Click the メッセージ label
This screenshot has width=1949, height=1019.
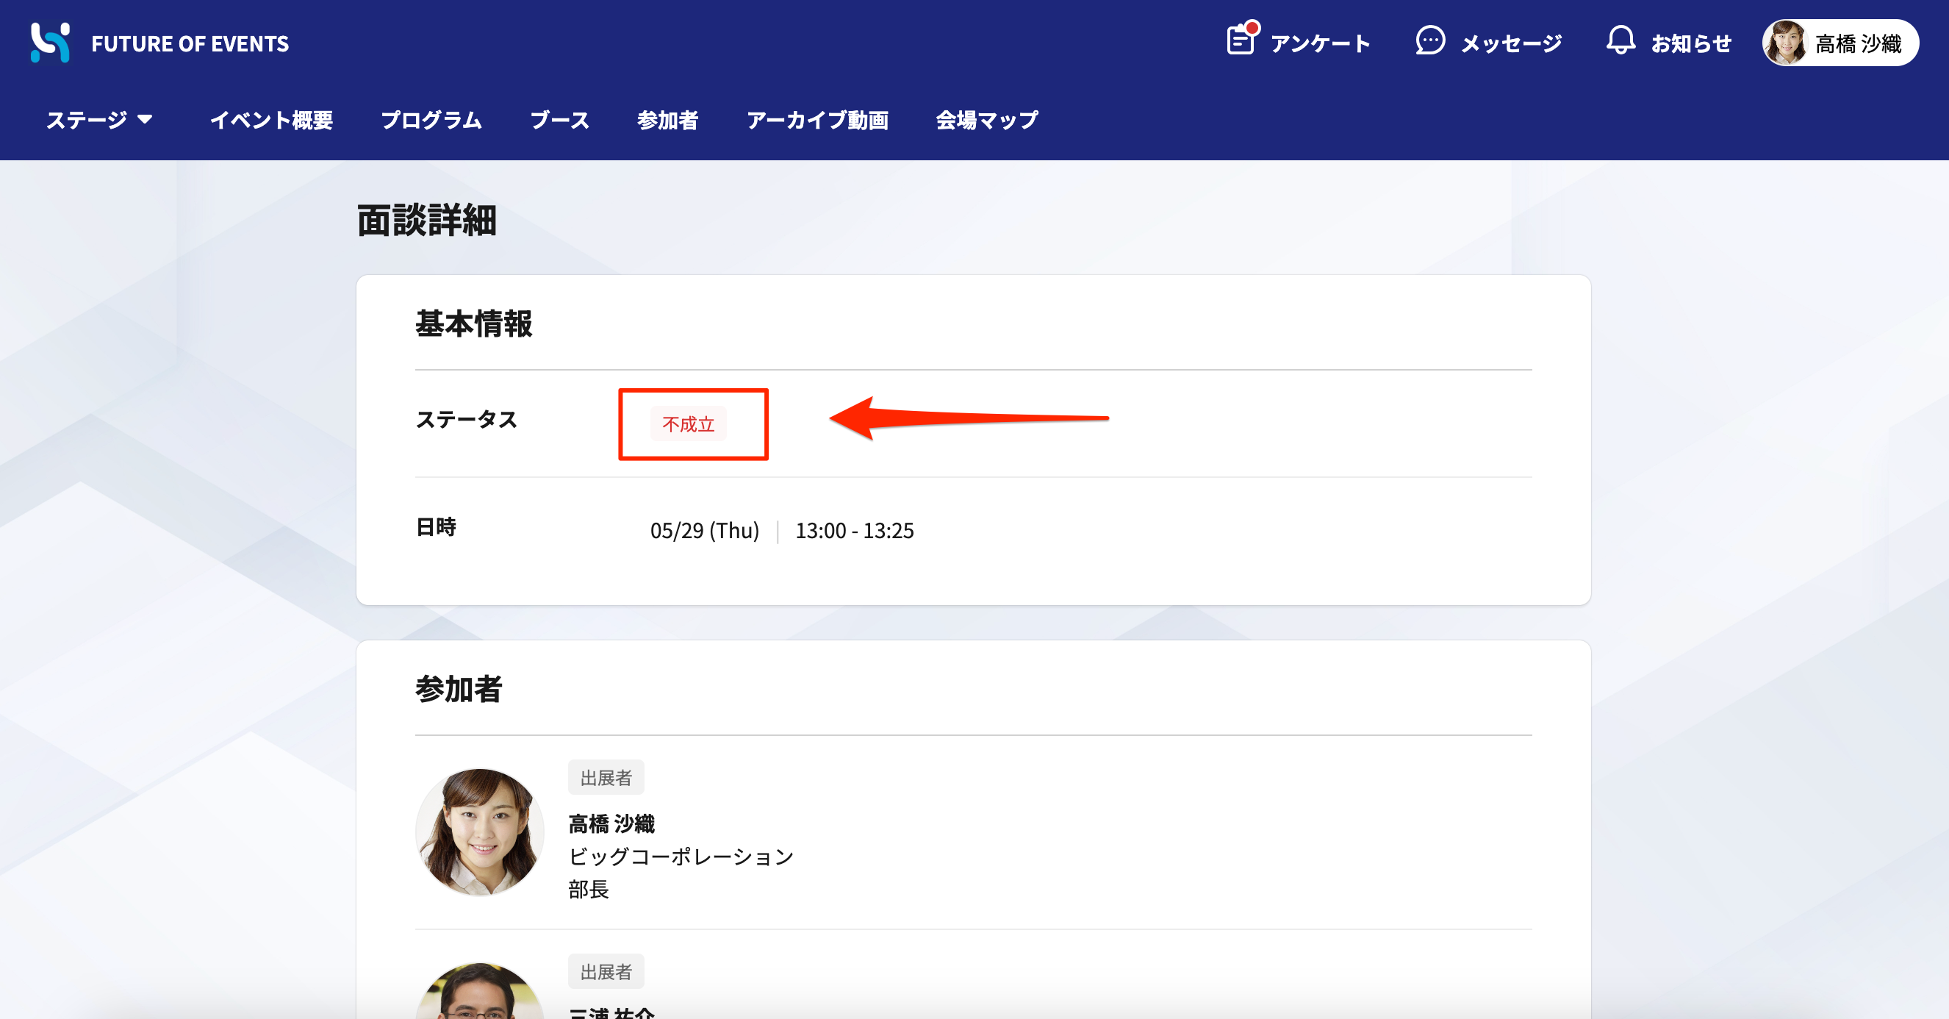tap(1511, 44)
